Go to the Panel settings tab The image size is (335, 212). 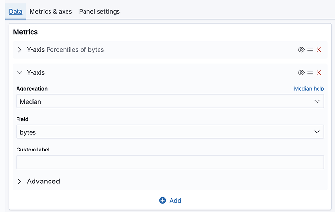(100, 11)
